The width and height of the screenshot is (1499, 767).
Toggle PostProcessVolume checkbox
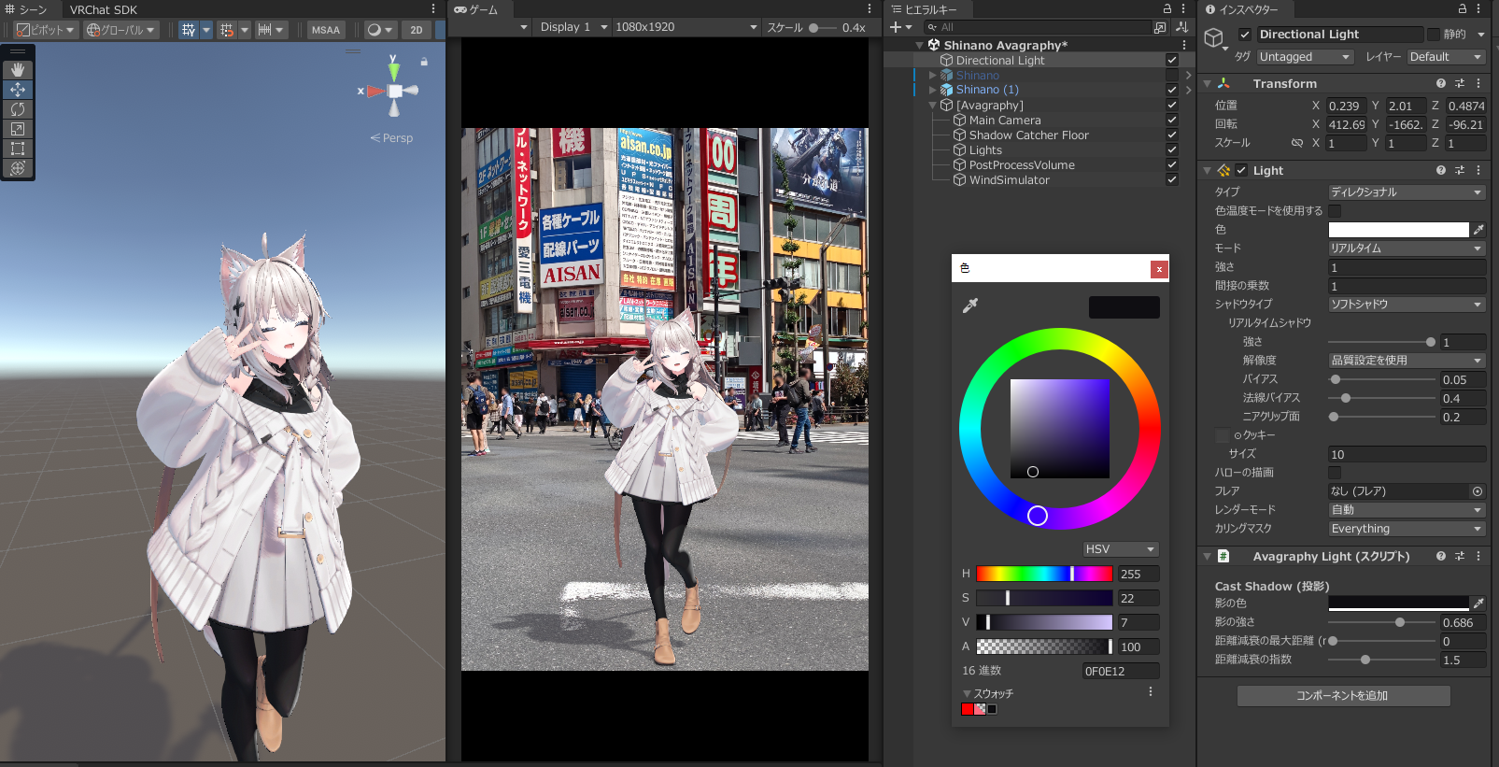click(x=1172, y=164)
